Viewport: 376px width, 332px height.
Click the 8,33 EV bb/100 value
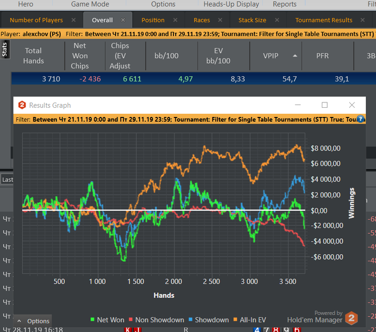[237, 79]
